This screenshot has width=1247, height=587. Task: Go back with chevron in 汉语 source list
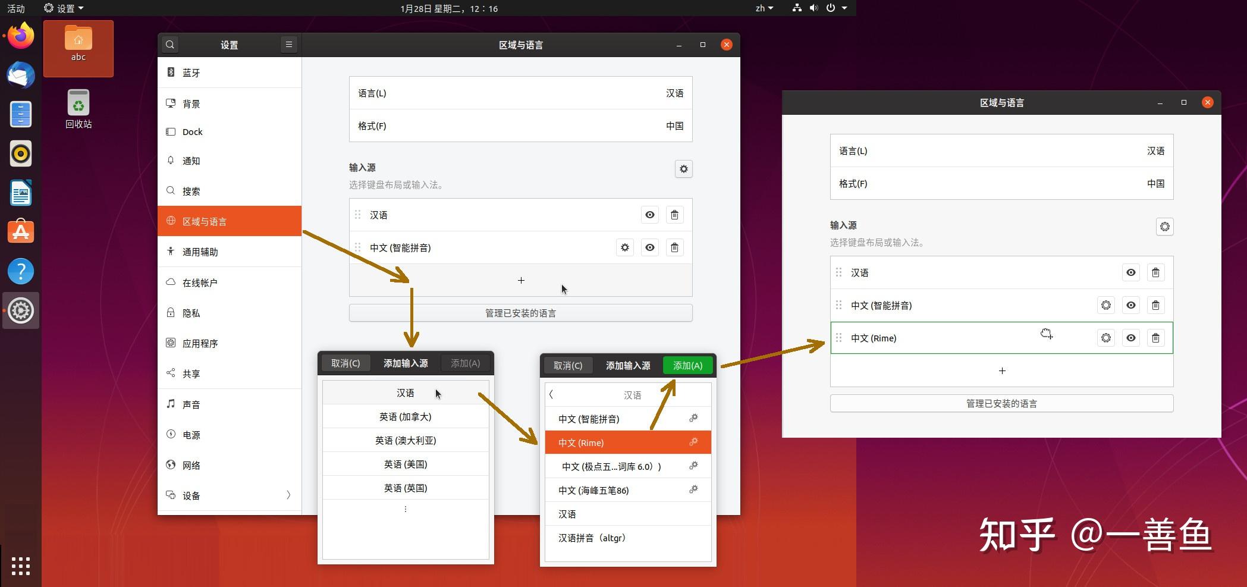(x=551, y=394)
